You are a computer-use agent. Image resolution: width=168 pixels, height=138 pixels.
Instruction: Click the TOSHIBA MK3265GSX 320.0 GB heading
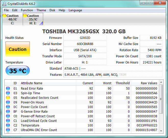point(84,31)
